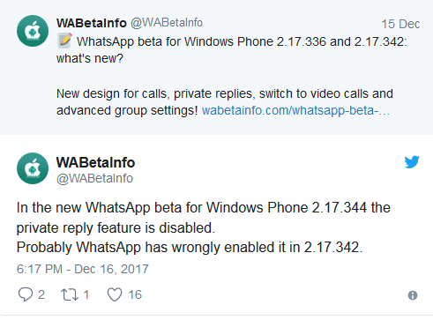Screen dimensions: 433x320
Task: Click the quoted tweet text about new design
Action: (x=225, y=102)
